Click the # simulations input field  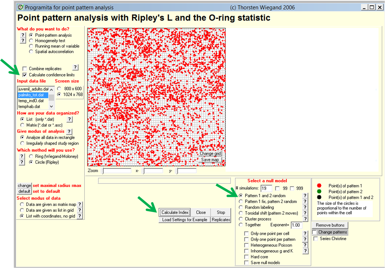point(266,188)
